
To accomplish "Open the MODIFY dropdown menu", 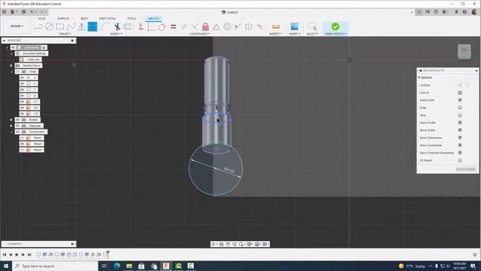I will pos(116,34).
